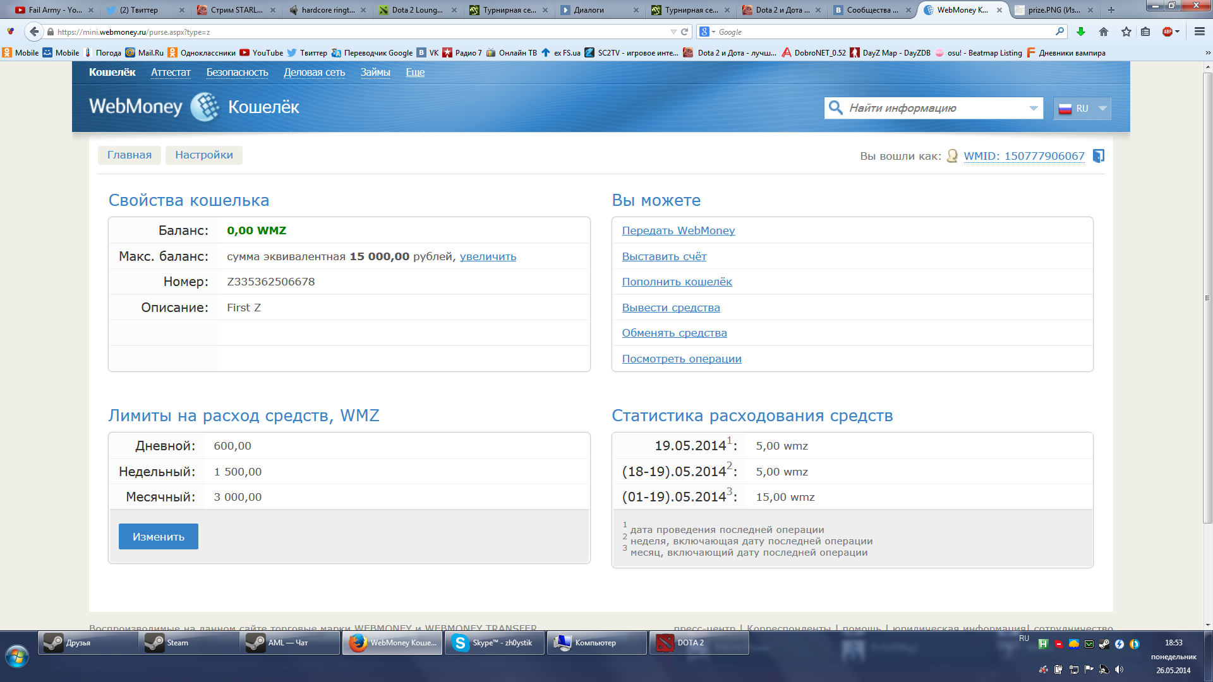This screenshot has height=682, width=1213.
Task: Expand the language RU dropdown
Action: pos(1102,109)
